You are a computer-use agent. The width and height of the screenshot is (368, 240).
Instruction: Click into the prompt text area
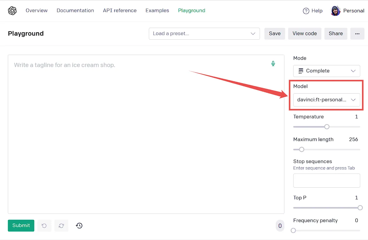click(146, 134)
